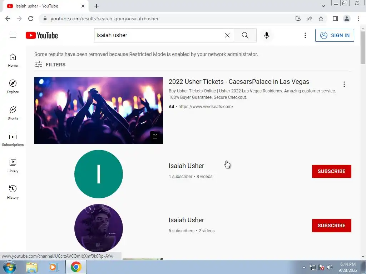The width and height of the screenshot is (366, 274).
Task: Open the tab search dropdown arrow
Action: (x=323, y=6)
